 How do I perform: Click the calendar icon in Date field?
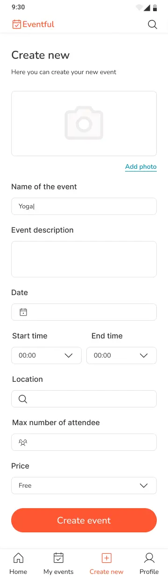[x=23, y=312]
